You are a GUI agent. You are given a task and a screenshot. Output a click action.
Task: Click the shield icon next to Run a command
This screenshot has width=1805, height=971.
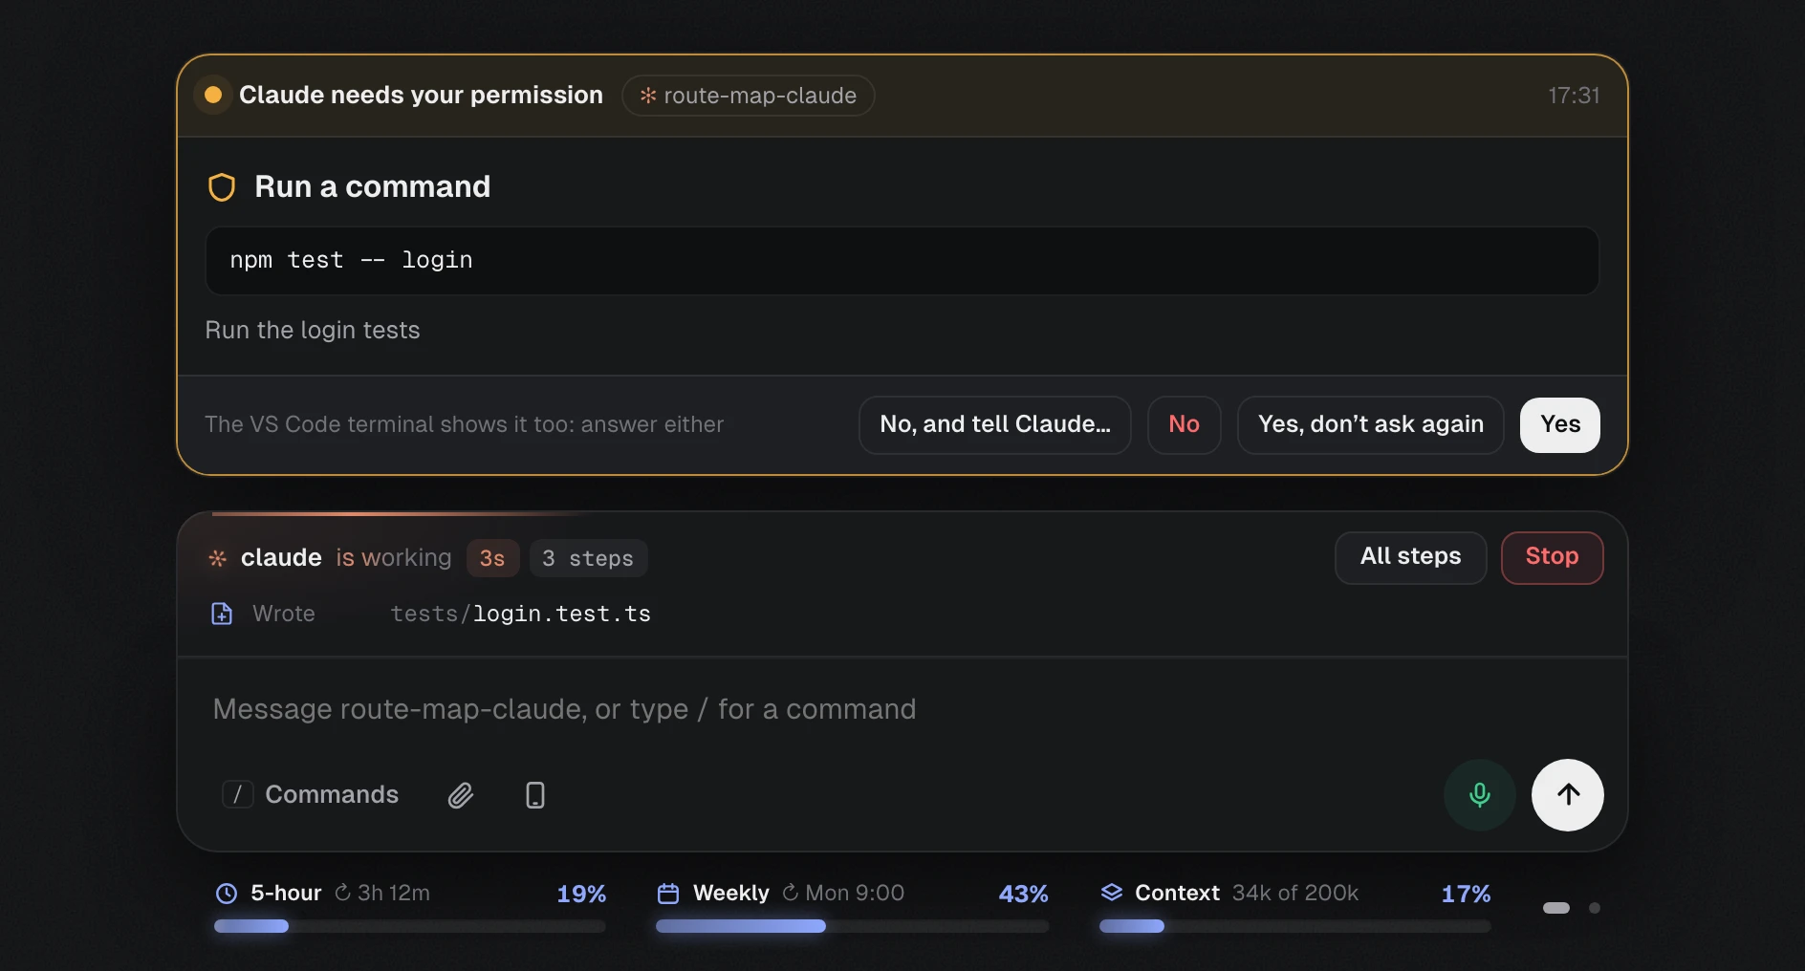[222, 187]
